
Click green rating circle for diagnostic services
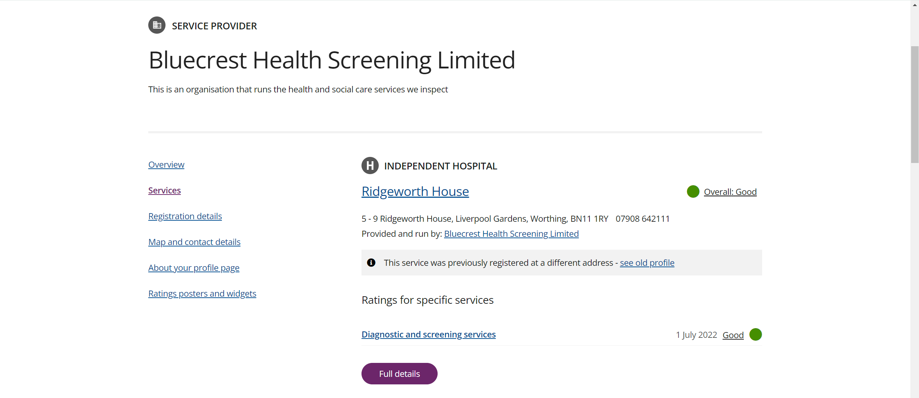pos(756,335)
